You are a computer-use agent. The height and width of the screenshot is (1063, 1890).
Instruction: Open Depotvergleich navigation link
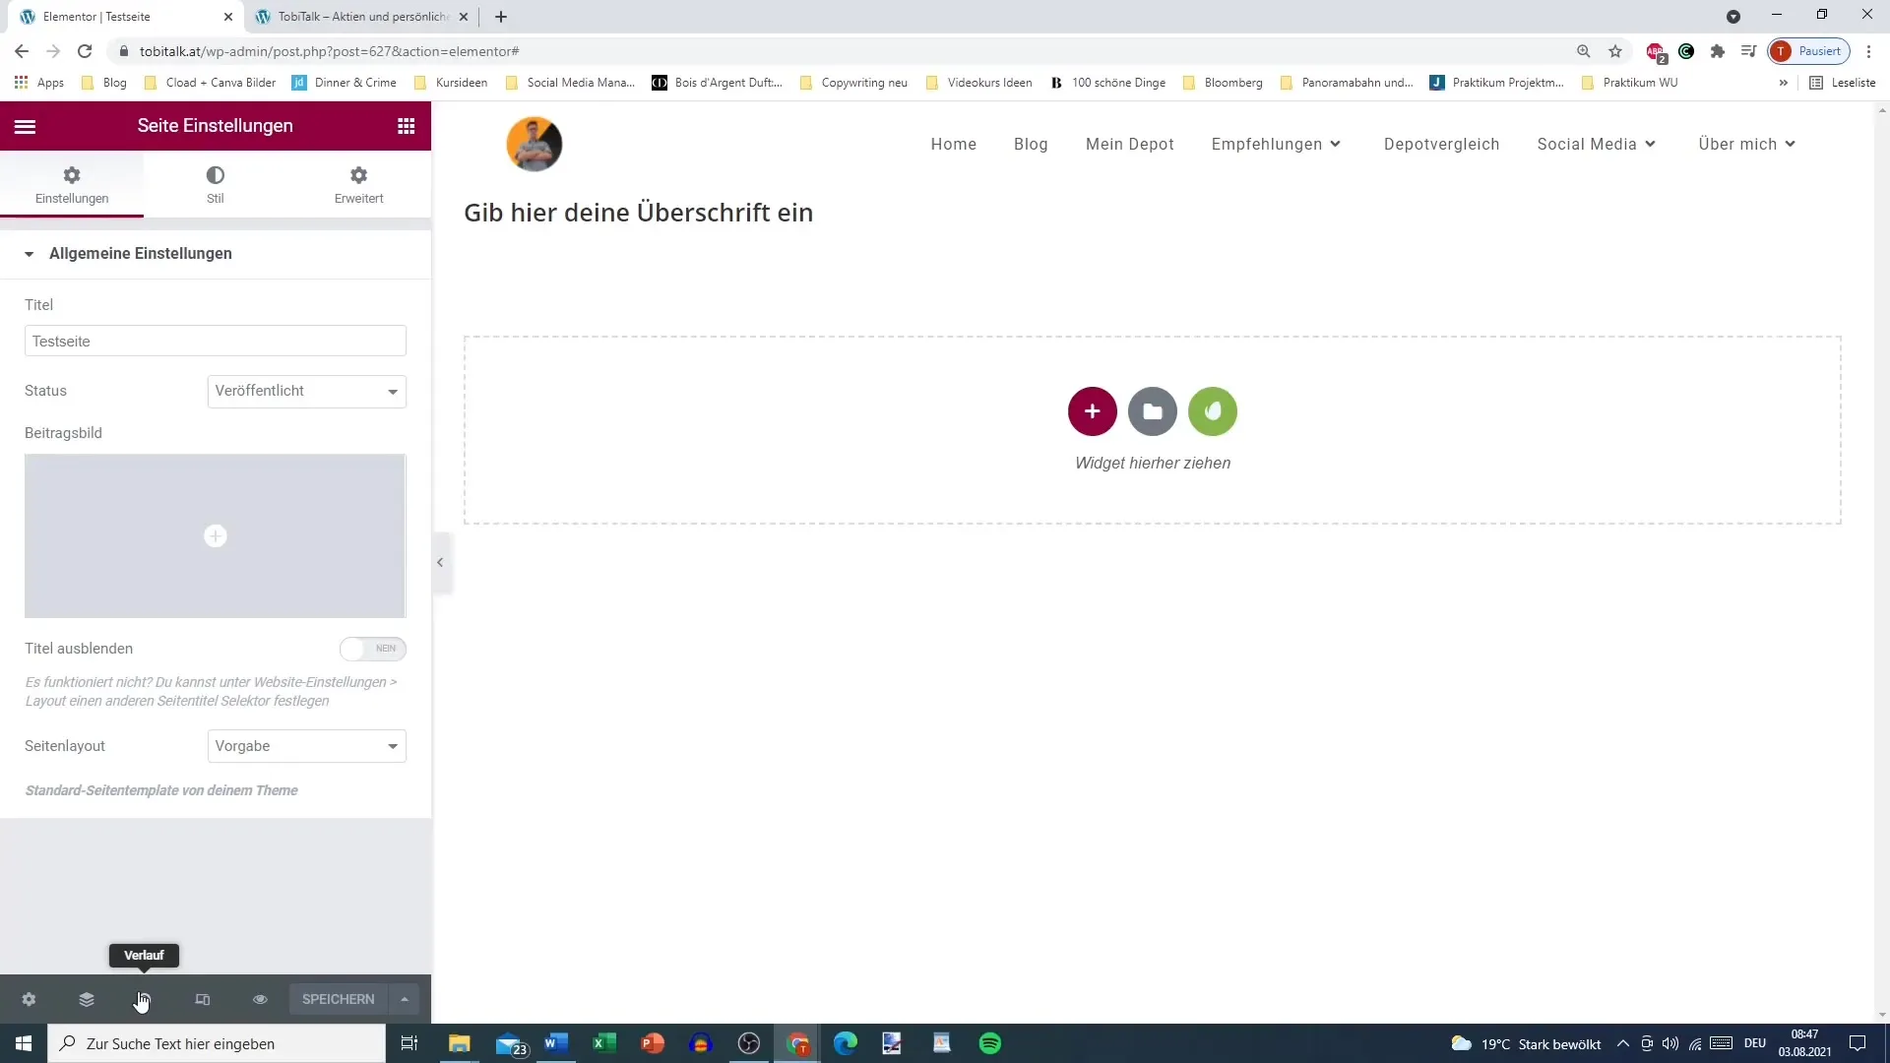[1442, 144]
